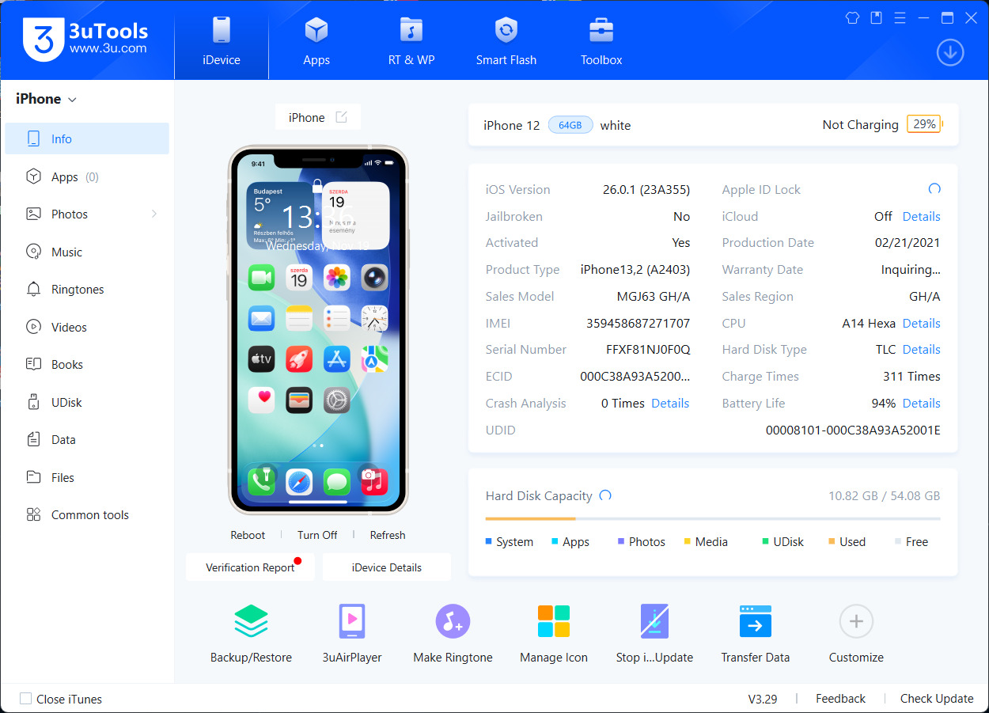This screenshot has width=989, height=713.
Task: Click the IMEI value 359458687271707
Action: coord(638,323)
